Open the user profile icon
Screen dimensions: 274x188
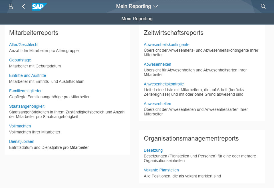pyautogui.click(x=11, y=7)
